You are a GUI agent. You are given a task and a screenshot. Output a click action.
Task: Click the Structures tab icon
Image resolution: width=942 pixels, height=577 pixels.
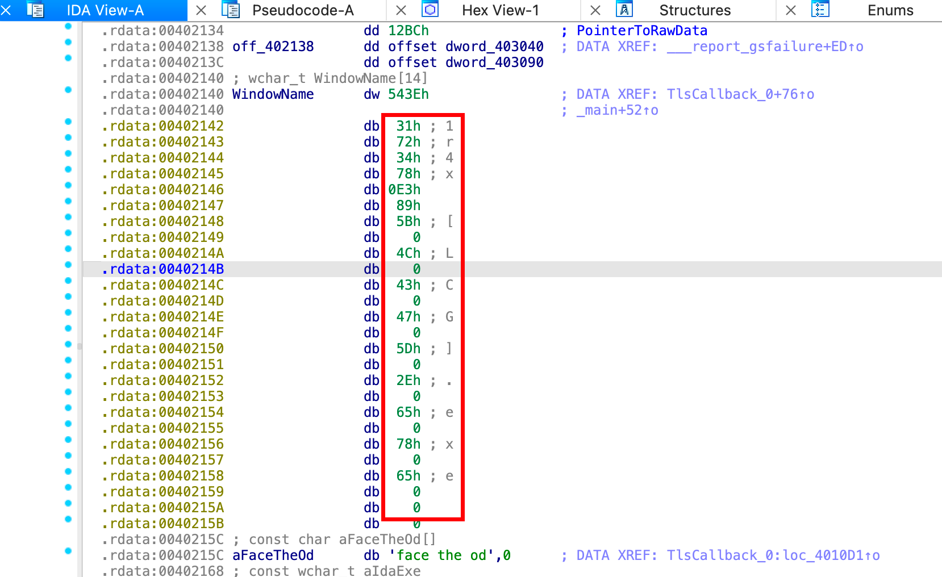coord(624,10)
